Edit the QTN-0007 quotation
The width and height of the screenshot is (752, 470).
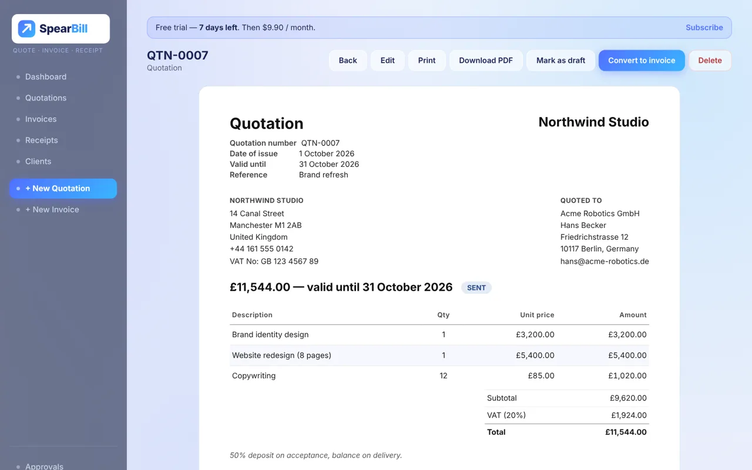[388, 61]
